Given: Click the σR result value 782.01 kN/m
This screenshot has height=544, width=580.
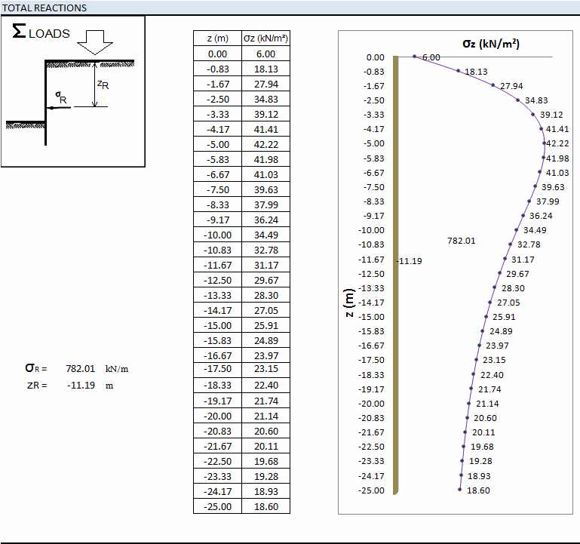Looking at the screenshot, I should 80,369.
